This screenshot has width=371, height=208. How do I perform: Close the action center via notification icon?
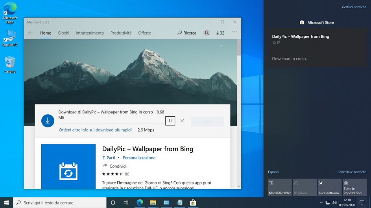[x=362, y=203]
